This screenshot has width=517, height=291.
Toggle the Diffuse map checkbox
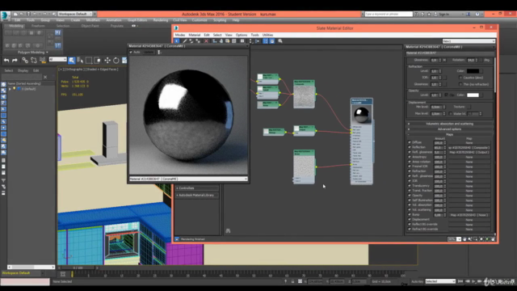tap(410, 142)
